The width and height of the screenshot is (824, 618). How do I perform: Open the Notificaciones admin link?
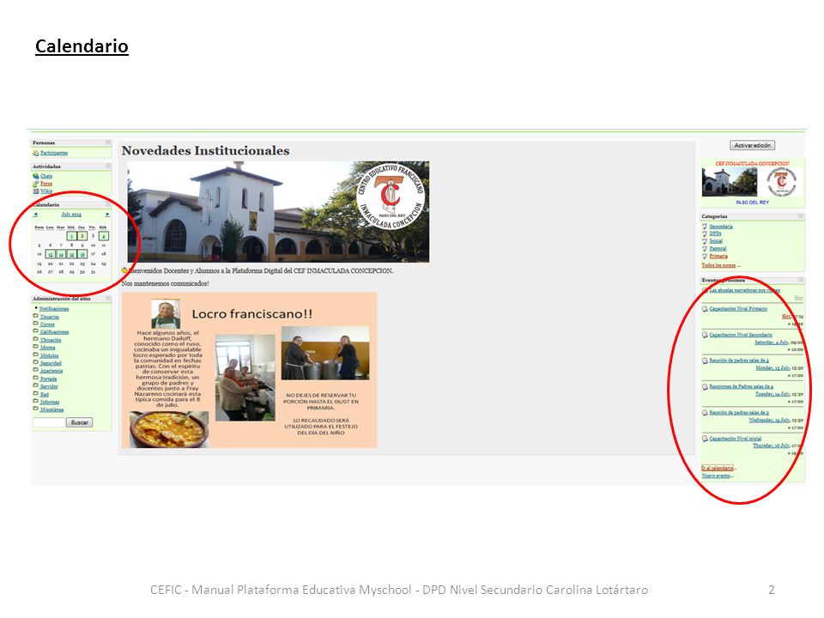(54, 308)
